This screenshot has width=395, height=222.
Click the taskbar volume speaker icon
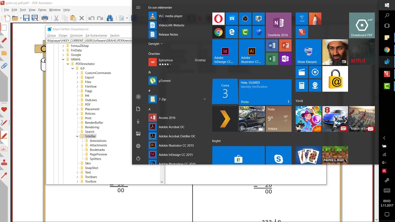coord(384,162)
